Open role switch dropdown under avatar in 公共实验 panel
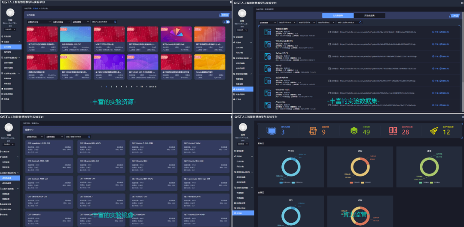Screen dimensions: 464x227 pyautogui.click(x=10, y=29)
